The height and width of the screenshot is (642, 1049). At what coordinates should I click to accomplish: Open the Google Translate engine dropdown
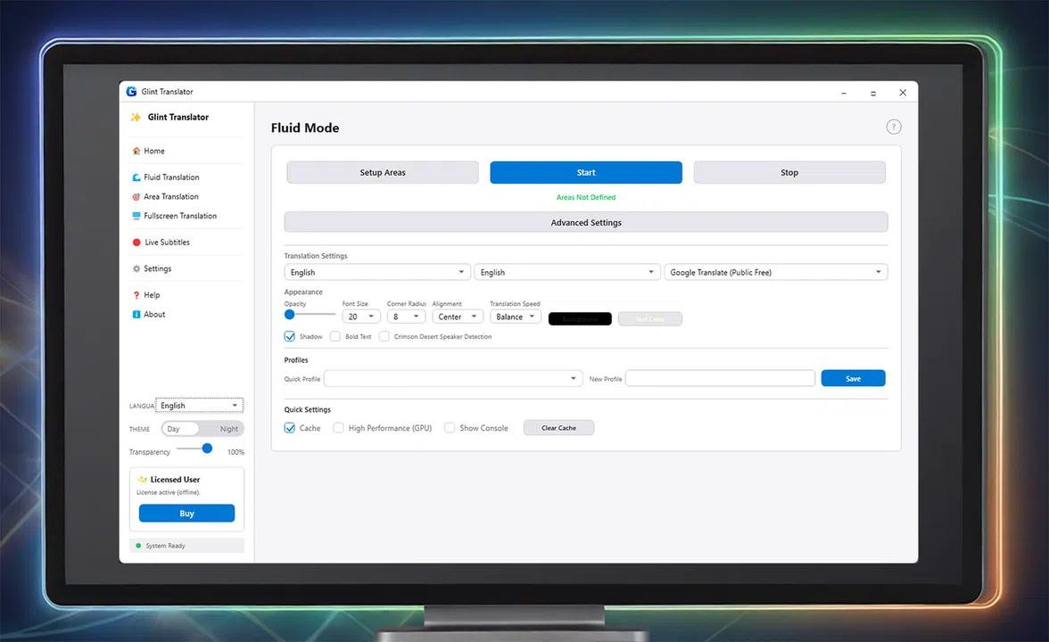776,272
